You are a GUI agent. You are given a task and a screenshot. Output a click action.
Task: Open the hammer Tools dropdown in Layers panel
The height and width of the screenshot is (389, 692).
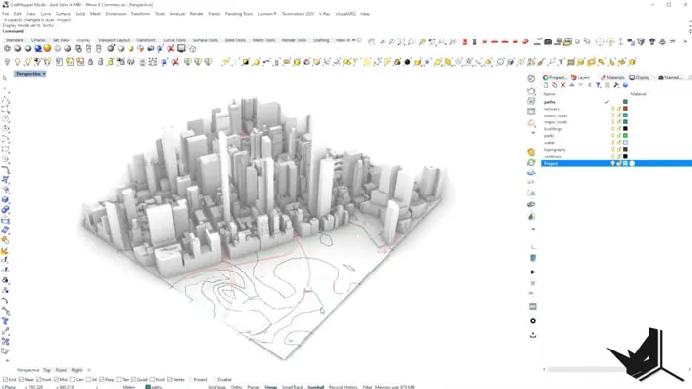tap(616, 85)
